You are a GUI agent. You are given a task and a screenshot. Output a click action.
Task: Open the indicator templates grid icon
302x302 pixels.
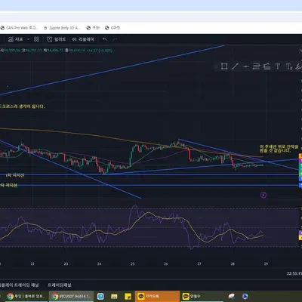tap(36, 39)
